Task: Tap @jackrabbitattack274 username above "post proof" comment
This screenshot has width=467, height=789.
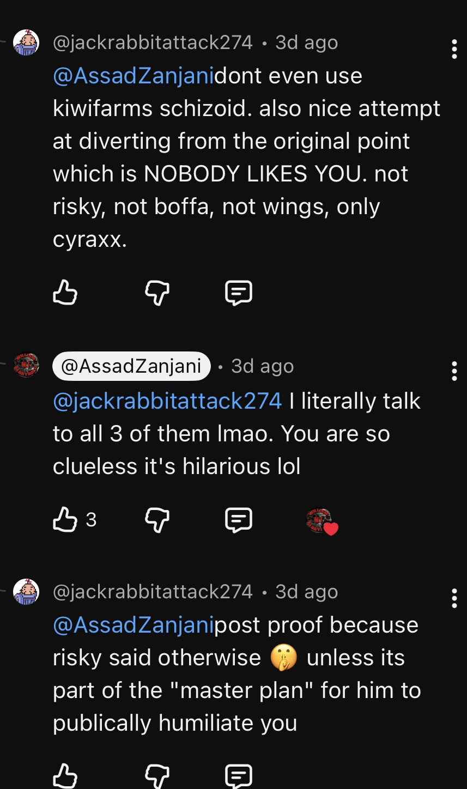Action: (153, 592)
